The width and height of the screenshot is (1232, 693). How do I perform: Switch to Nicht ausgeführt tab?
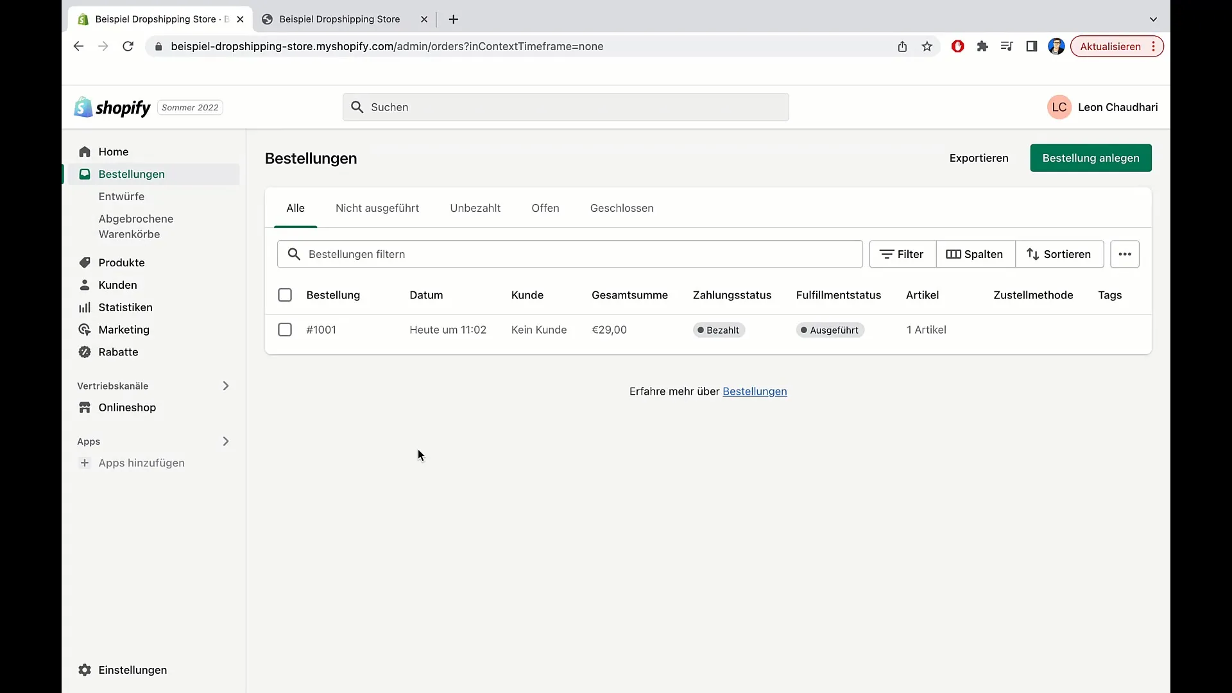(x=377, y=208)
